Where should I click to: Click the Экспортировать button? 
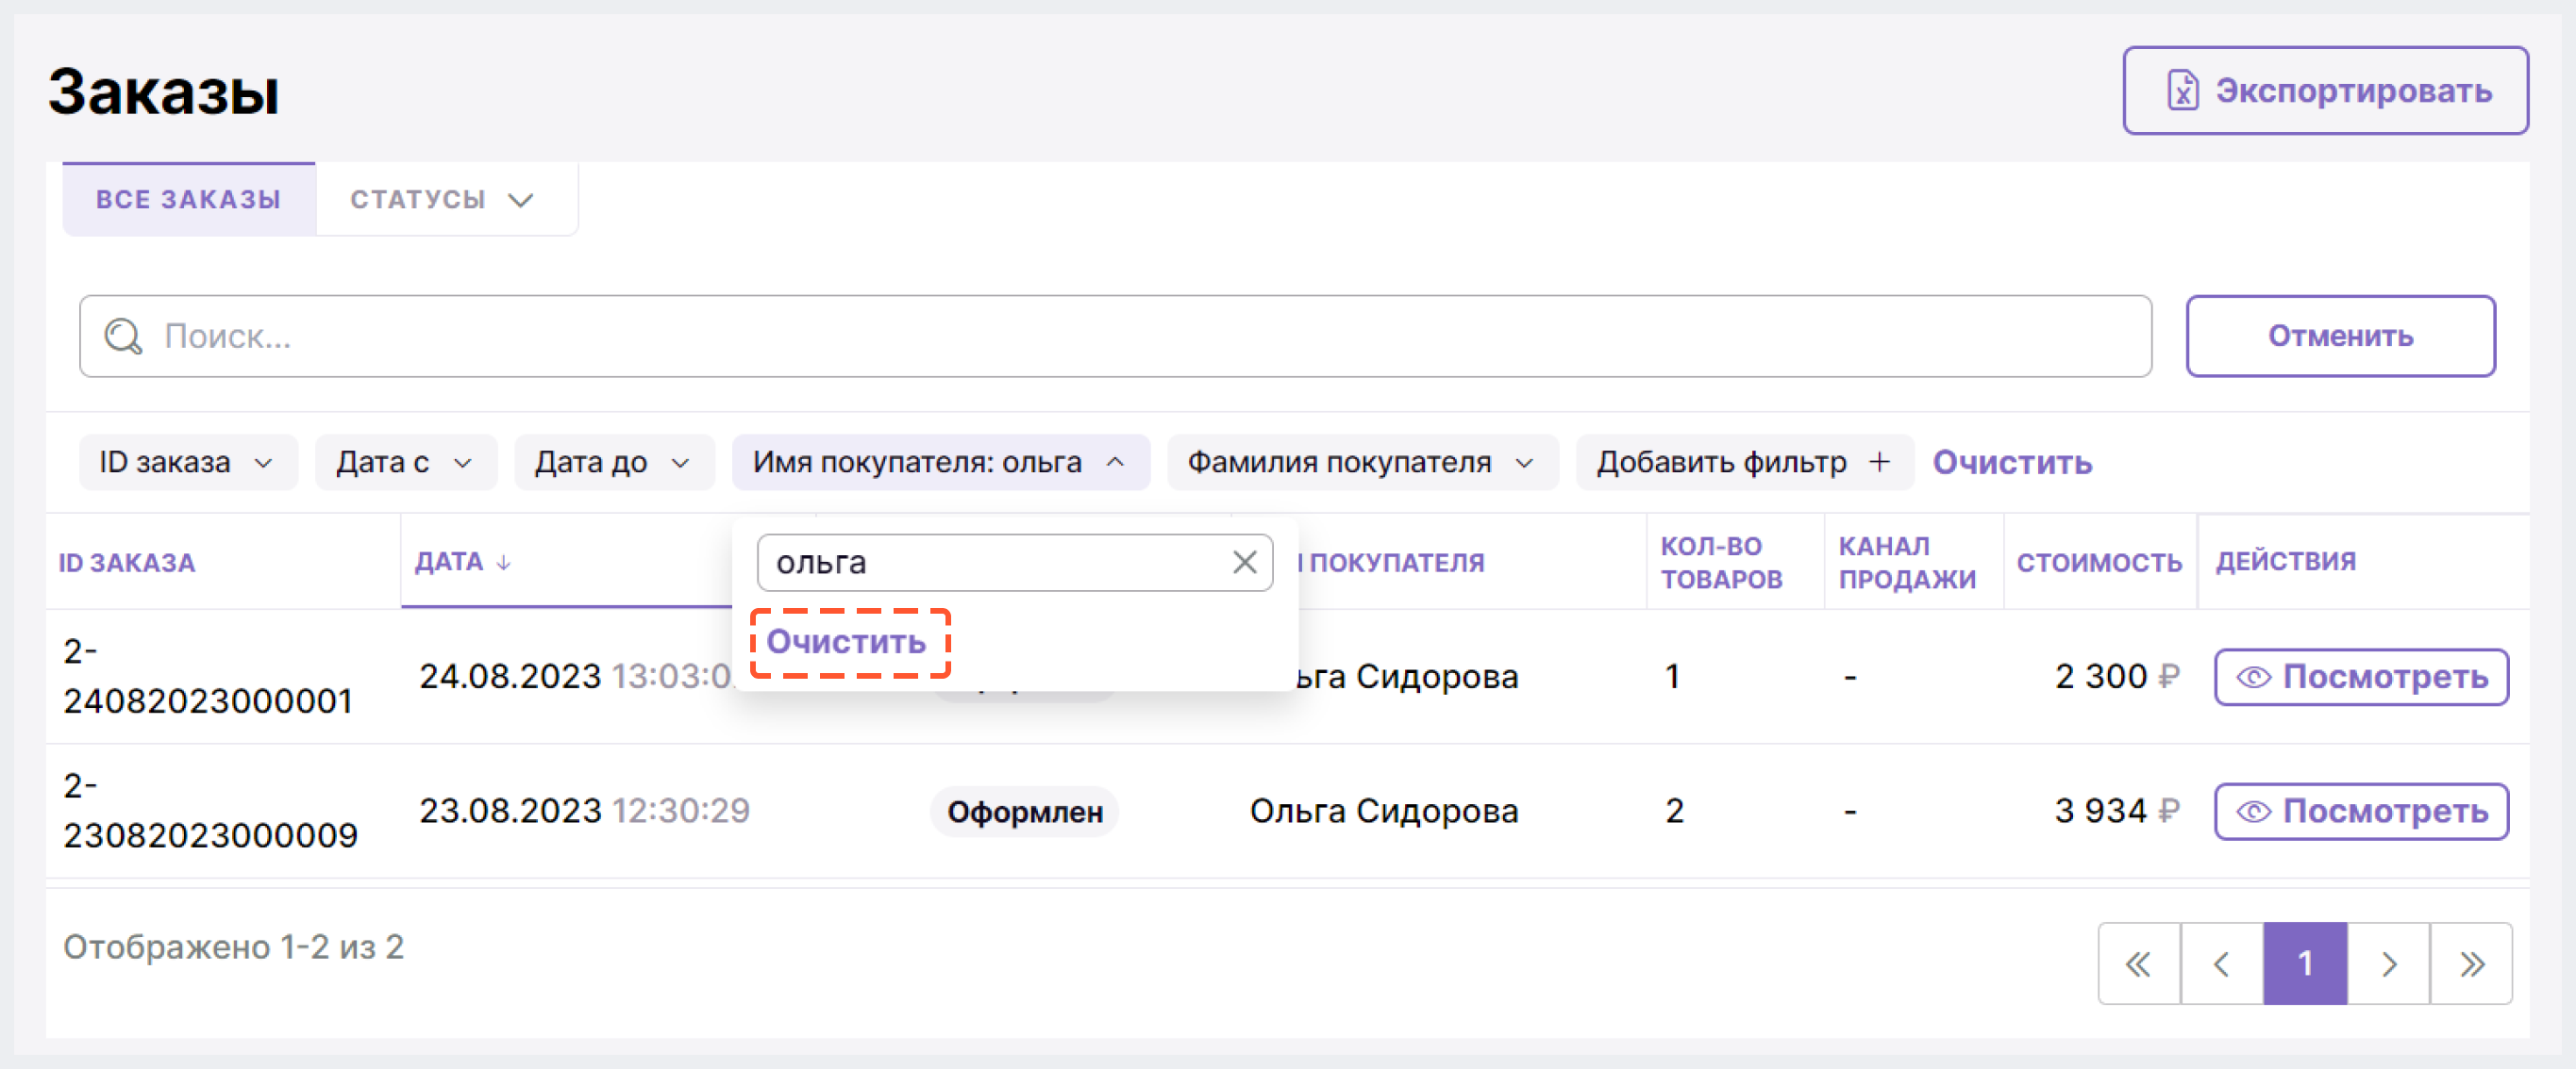(2325, 90)
